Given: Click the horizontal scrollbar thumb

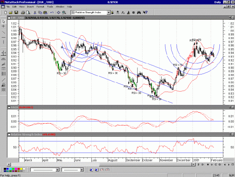Looking at the screenshot, I should tap(146, 164).
